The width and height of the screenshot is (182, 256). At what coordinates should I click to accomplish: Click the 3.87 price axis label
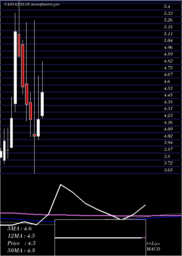tap(168, 149)
